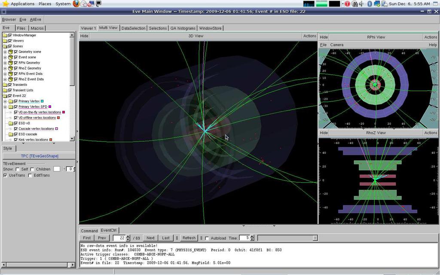Click the Event scene box icon
440x275 pixels.
(x=11, y=57)
